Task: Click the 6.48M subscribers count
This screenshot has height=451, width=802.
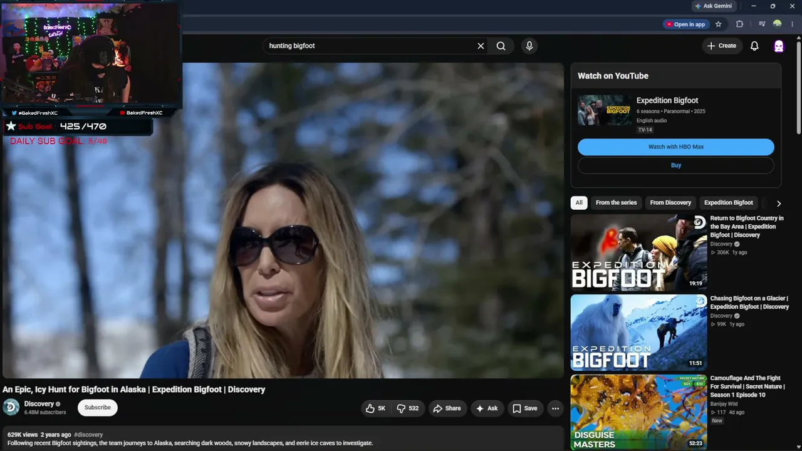Action: pyautogui.click(x=45, y=413)
